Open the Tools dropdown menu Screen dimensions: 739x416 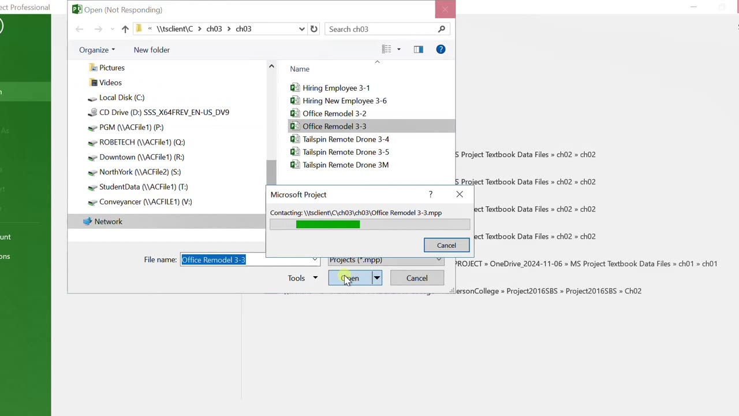(303, 278)
